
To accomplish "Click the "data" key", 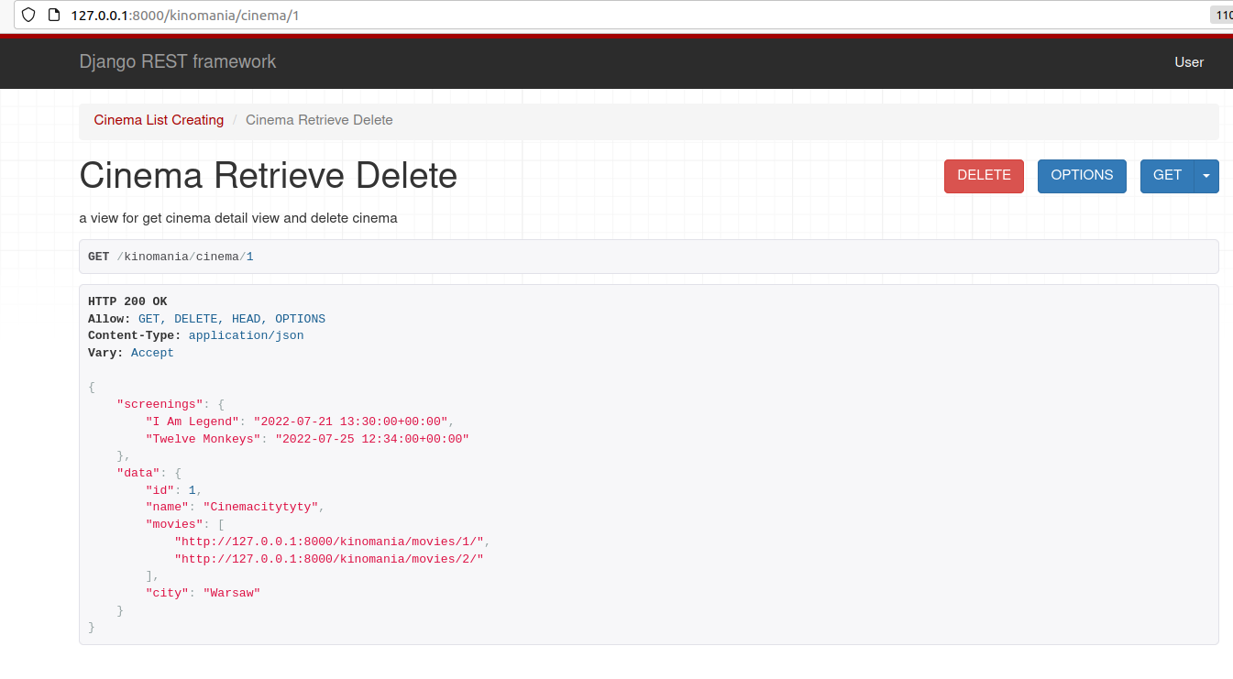I will (x=138, y=473).
